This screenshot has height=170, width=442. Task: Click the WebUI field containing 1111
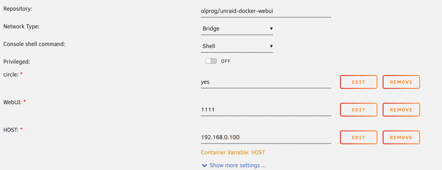pyautogui.click(x=266, y=110)
